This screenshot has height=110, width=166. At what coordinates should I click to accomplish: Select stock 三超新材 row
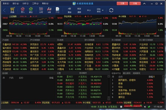click(x=69, y=58)
